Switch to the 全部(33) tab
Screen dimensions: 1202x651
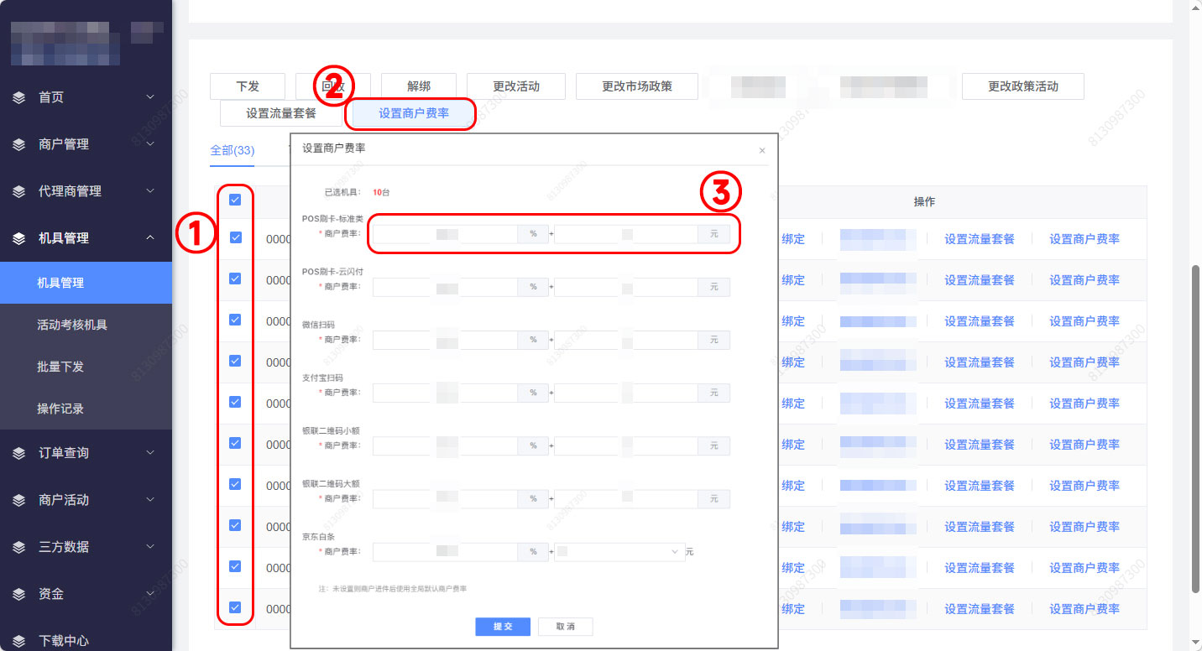[233, 150]
